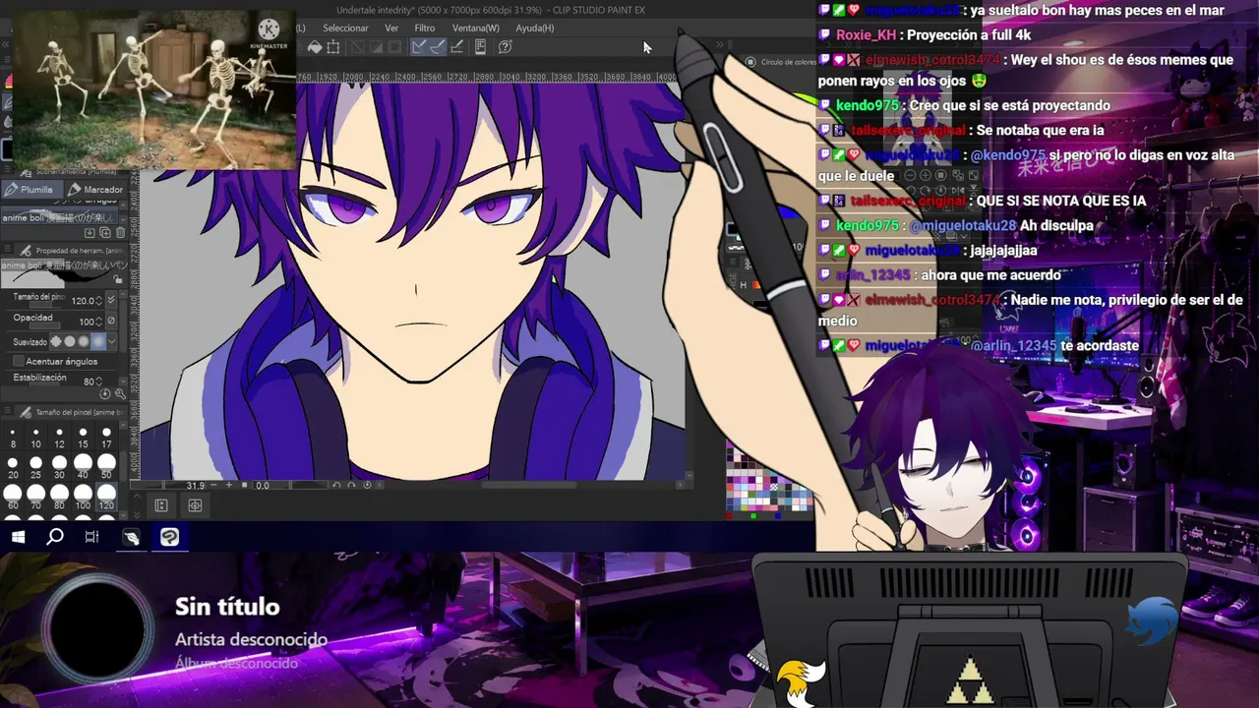Select the second anti-aliasing level
1259x708 pixels.
point(70,342)
